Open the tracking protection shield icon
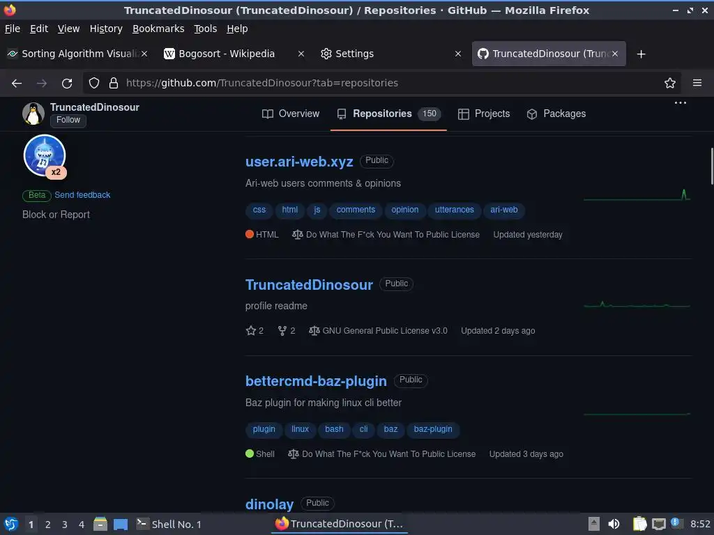714x535 pixels. click(94, 84)
